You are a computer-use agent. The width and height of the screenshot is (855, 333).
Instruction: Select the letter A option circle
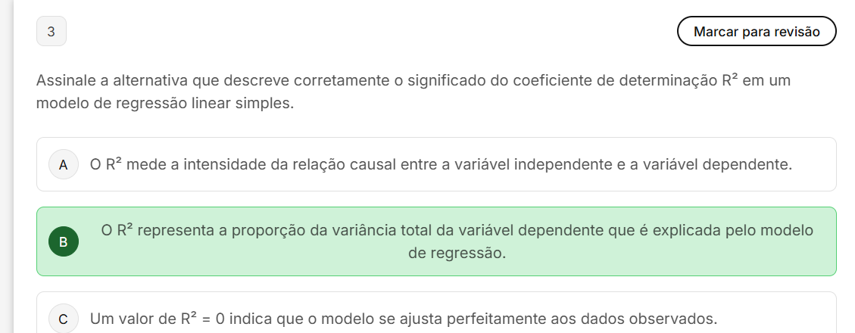64,164
